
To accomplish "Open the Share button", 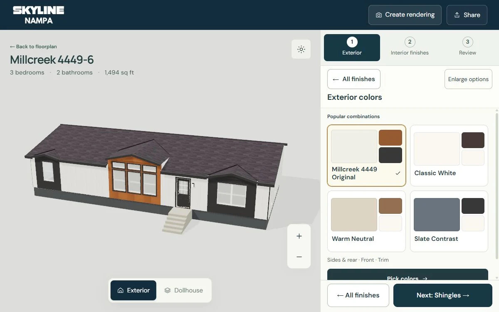I will coord(467,15).
